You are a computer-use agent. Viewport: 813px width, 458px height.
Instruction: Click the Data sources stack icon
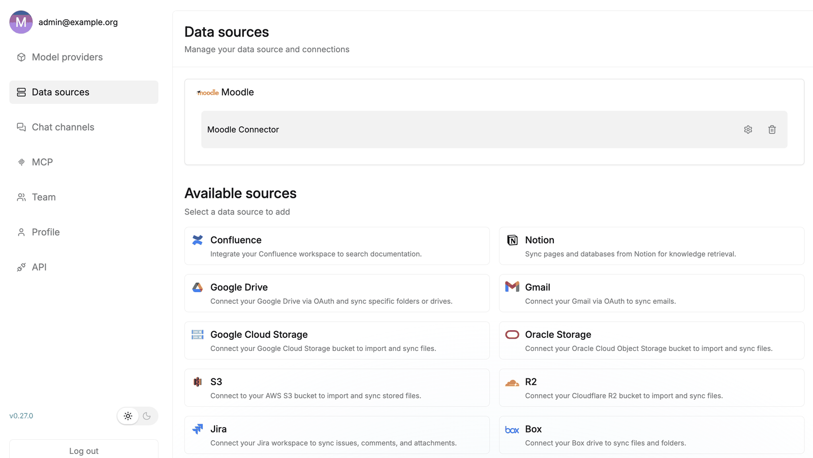coord(21,92)
